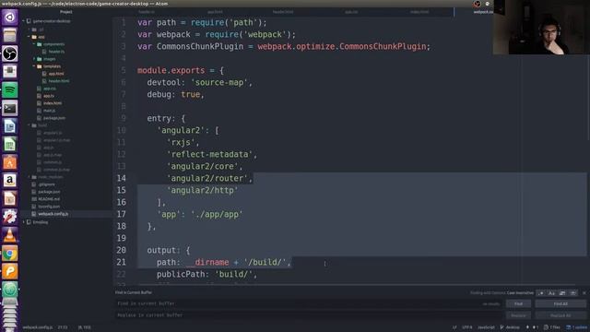Change JavaScript grammar in status bar
This screenshot has height=332, width=590.
click(x=486, y=327)
